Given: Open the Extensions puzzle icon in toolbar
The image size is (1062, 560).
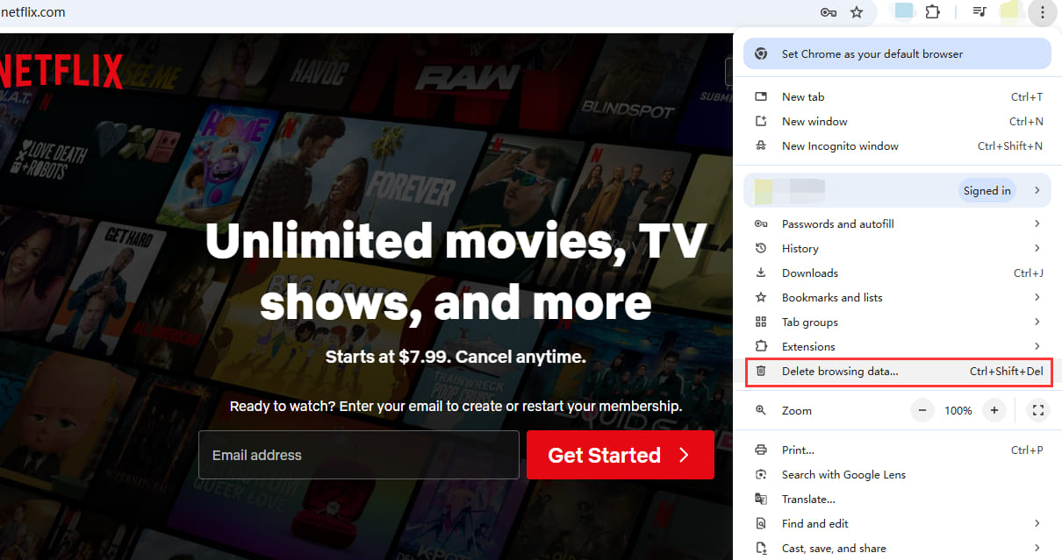Looking at the screenshot, I should (933, 12).
